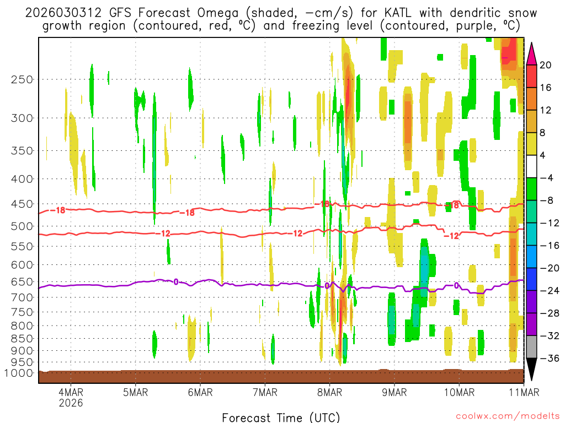Select the 550 pressure level label

(22, 246)
